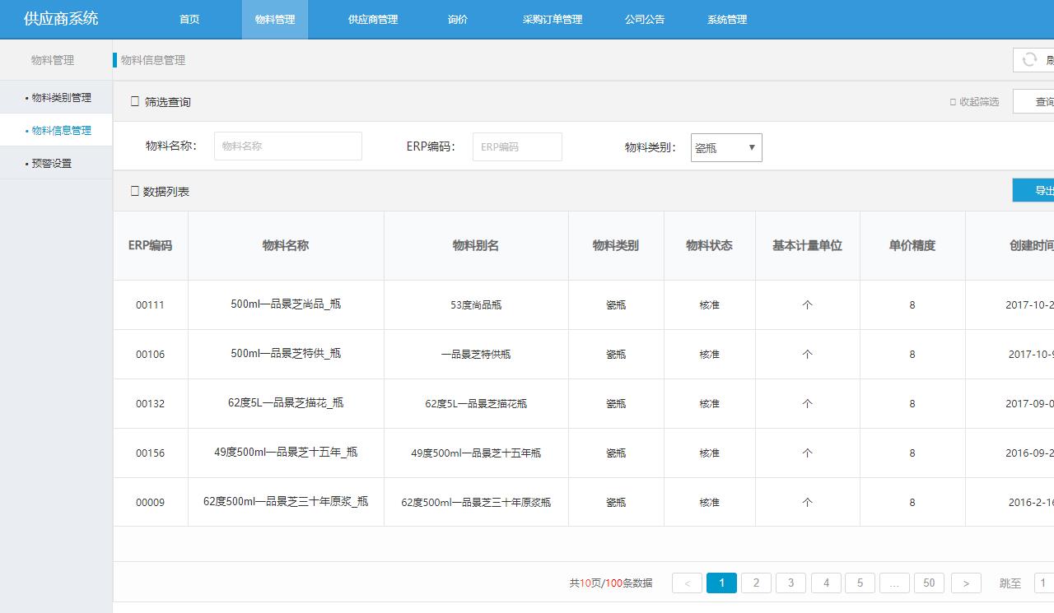Click the 物料别名 column header
Viewport: 1054px width, 613px height.
476,245
